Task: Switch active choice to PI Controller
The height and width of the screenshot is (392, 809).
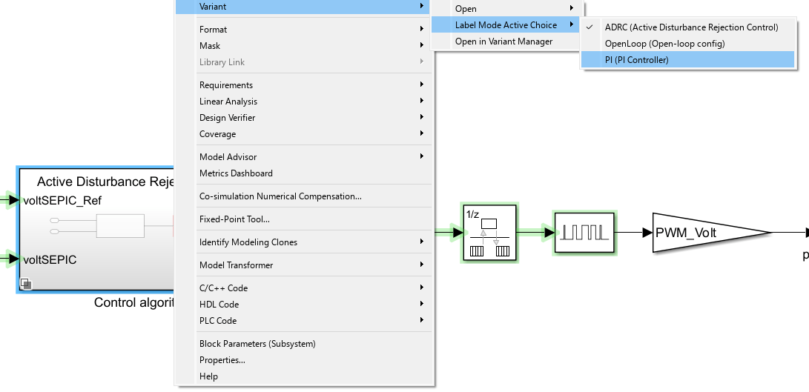Action: tap(636, 60)
